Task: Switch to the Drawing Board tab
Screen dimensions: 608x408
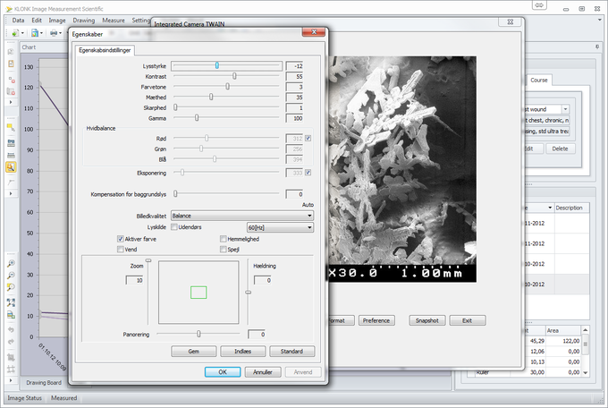Action: [44, 382]
